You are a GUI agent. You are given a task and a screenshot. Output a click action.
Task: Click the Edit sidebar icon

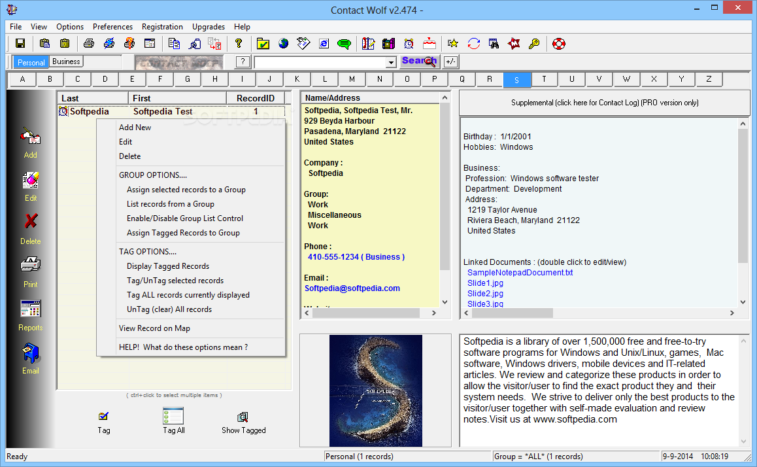(x=31, y=181)
